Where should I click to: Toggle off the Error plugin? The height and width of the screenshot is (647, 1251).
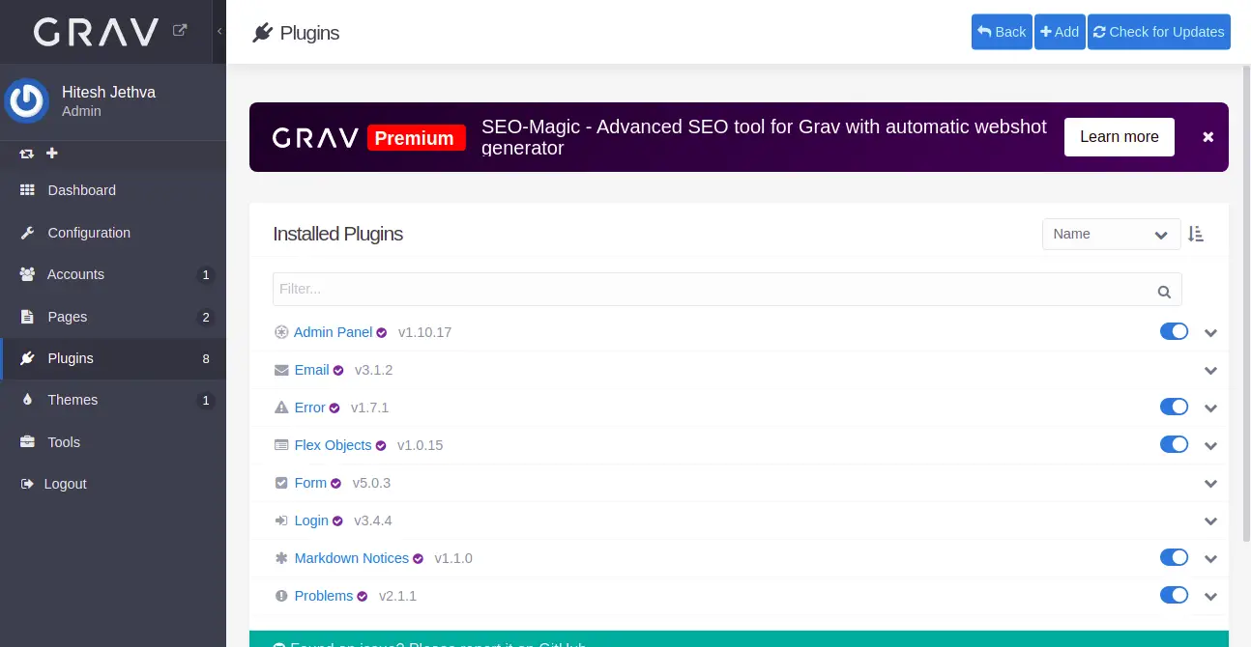click(1174, 407)
